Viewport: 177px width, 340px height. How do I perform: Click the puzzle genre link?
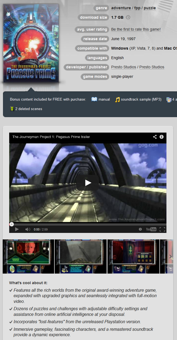coord(150,8)
